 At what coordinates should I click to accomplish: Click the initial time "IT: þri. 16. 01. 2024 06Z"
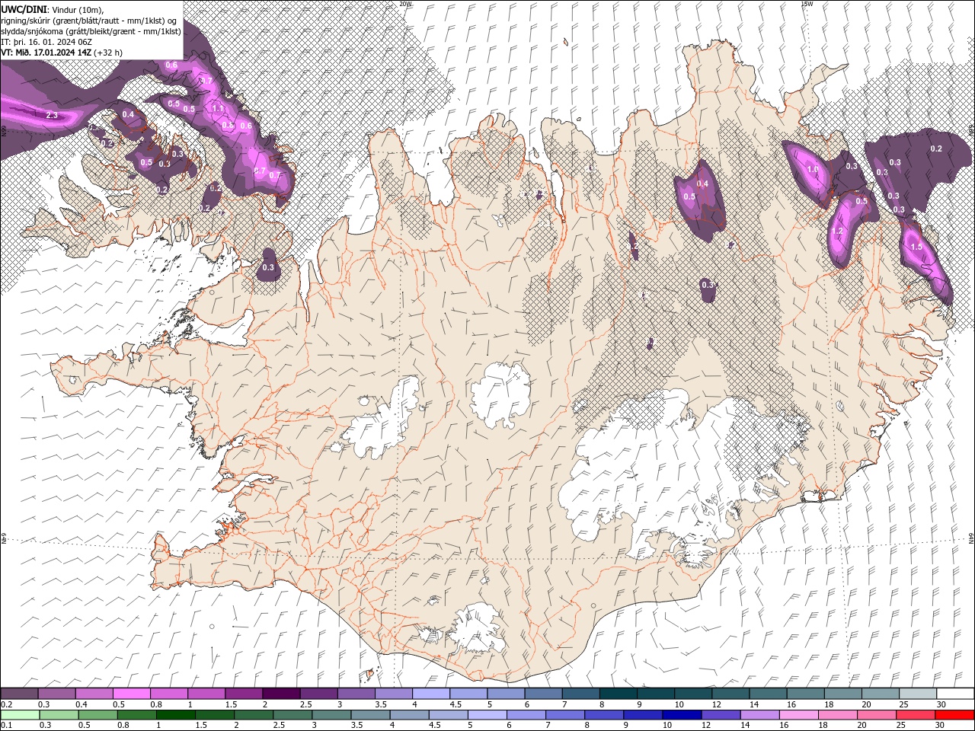(47, 42)
